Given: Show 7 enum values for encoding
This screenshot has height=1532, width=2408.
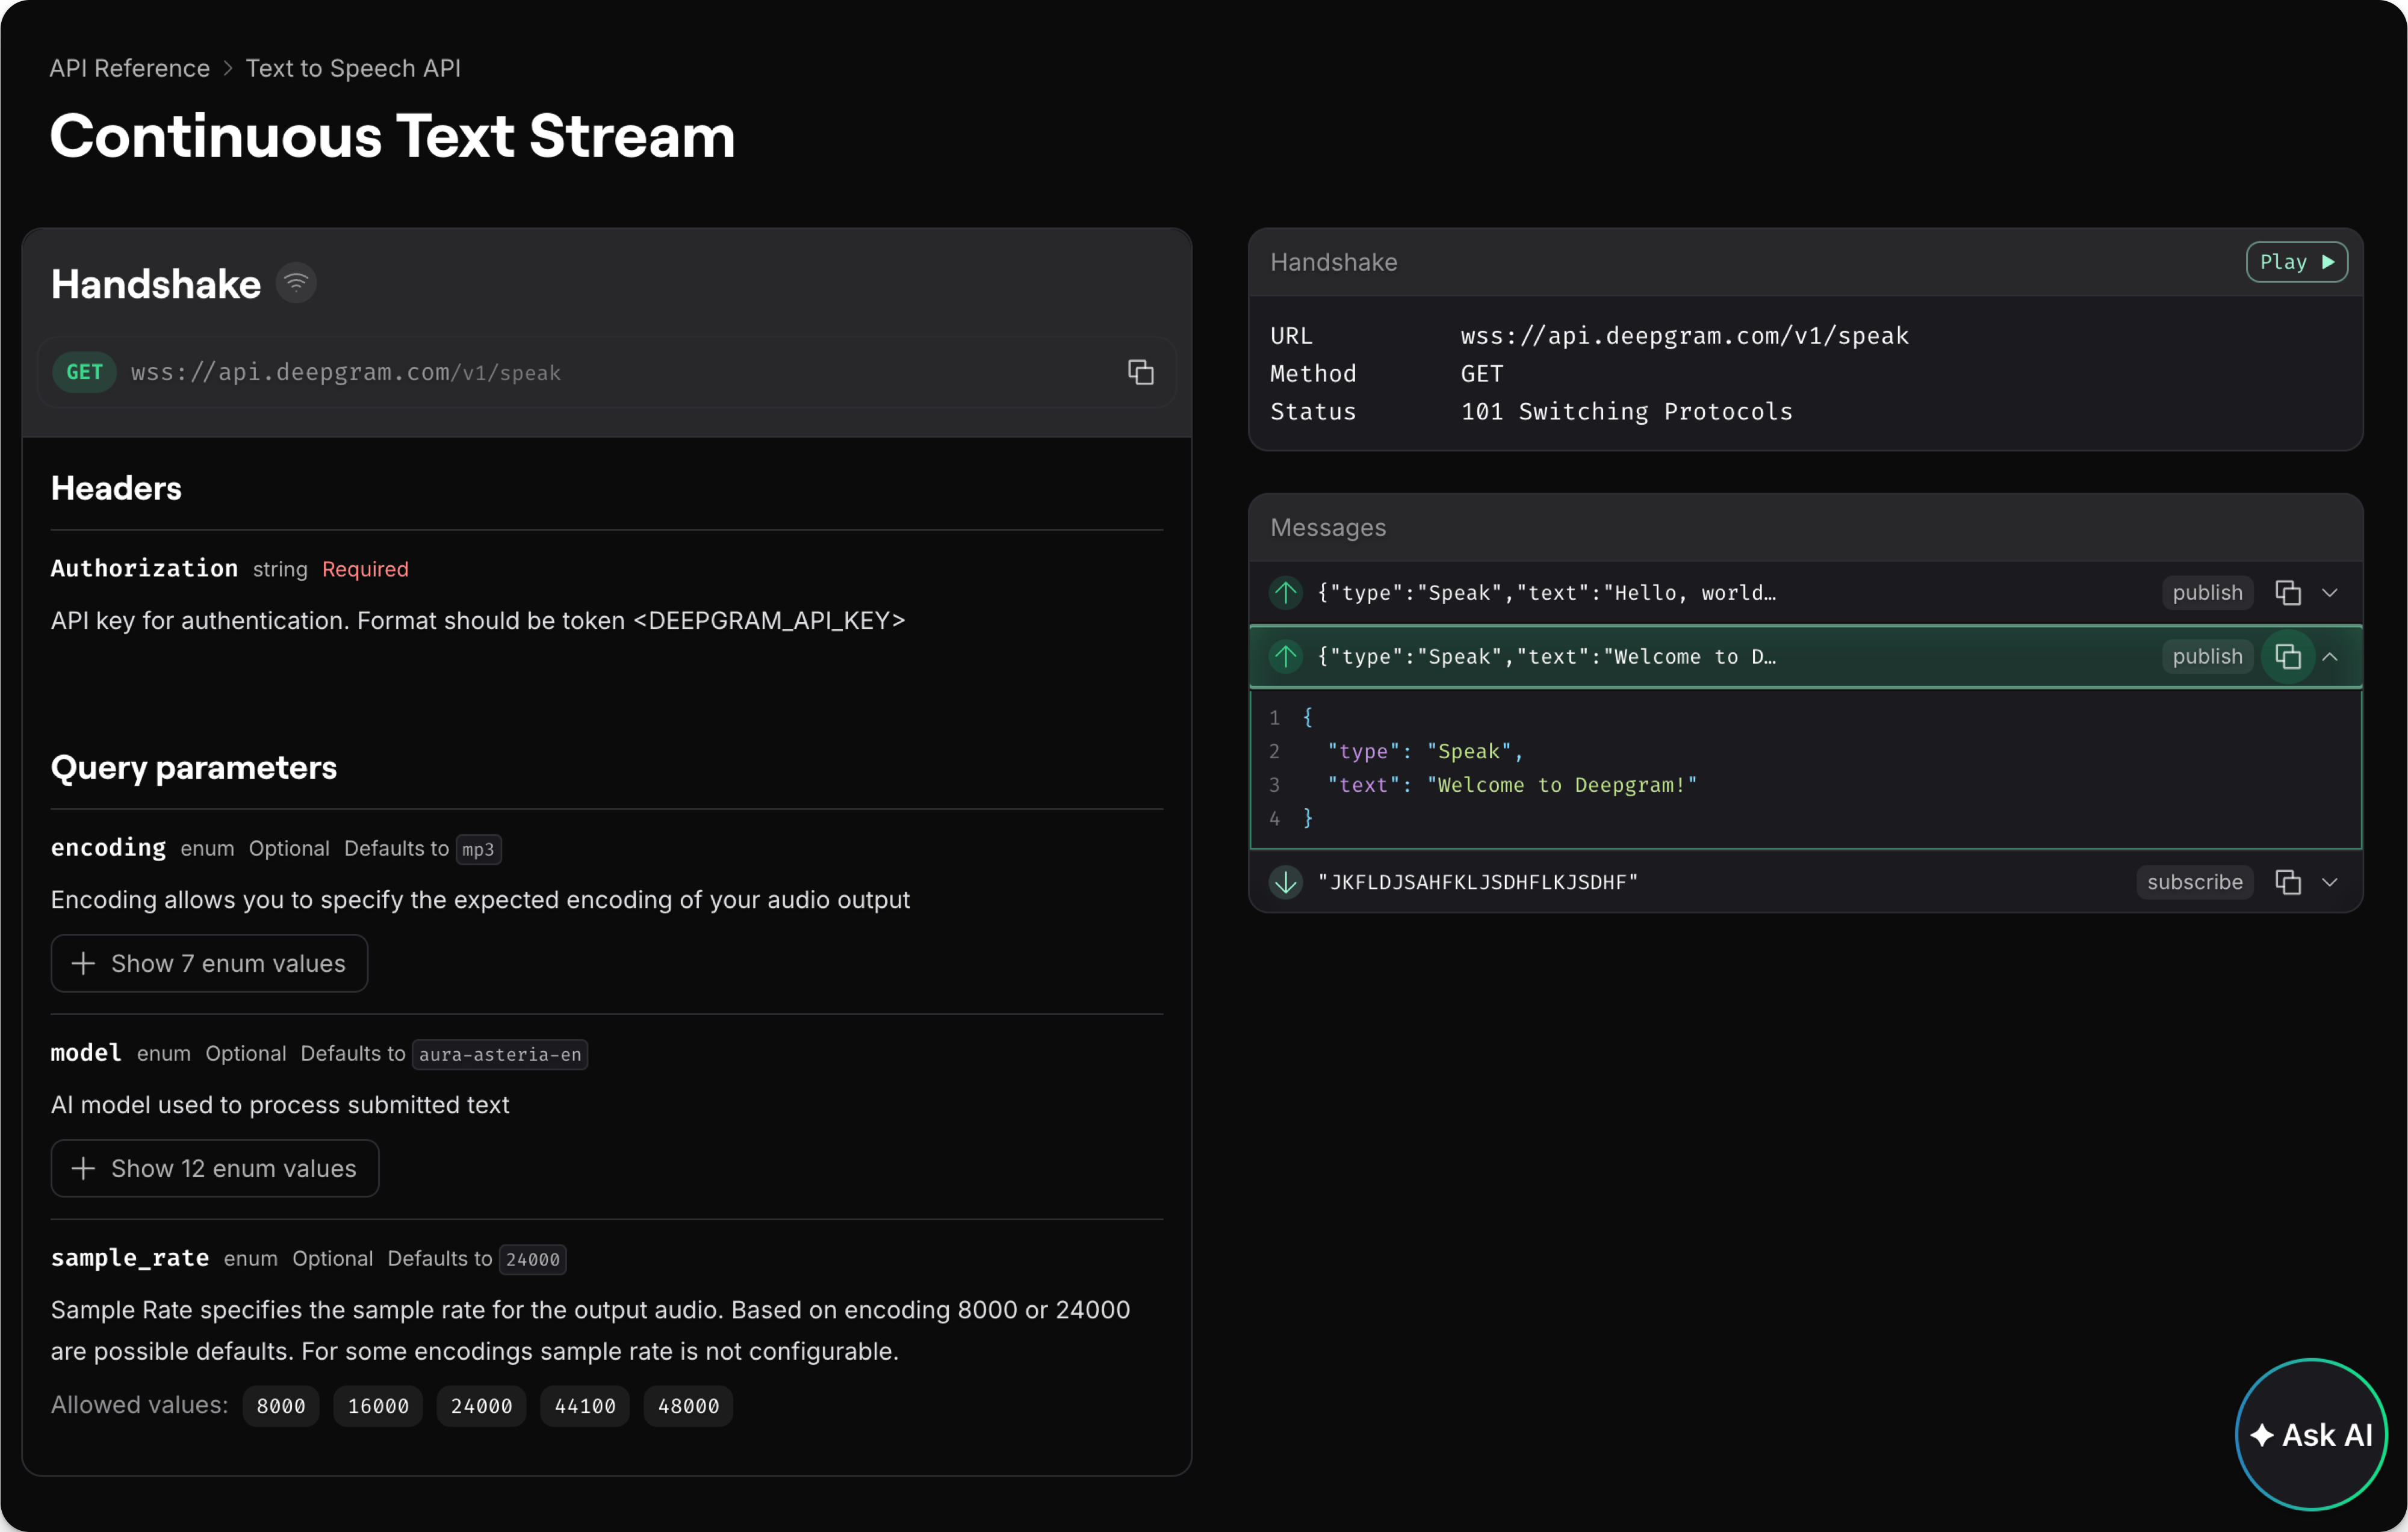Looking at the screenshot, I should point(208,963).
